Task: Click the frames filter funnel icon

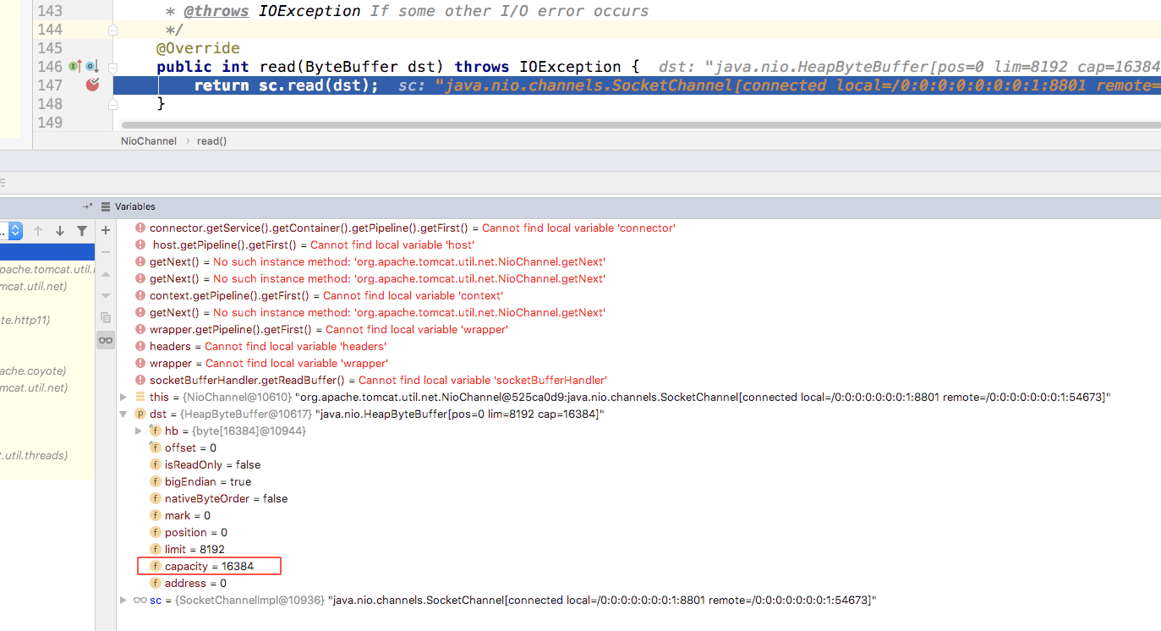Action: click(82, 231)
